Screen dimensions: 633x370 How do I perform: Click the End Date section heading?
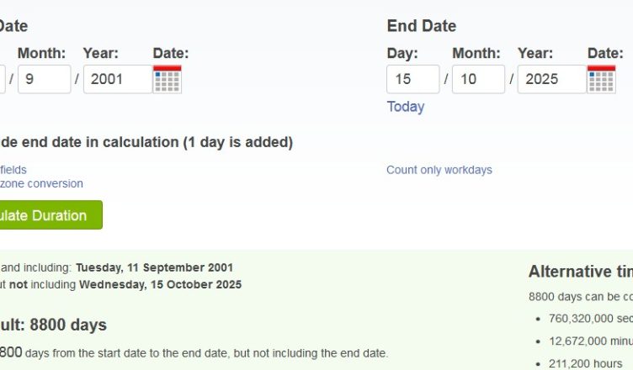pos(421,26)
